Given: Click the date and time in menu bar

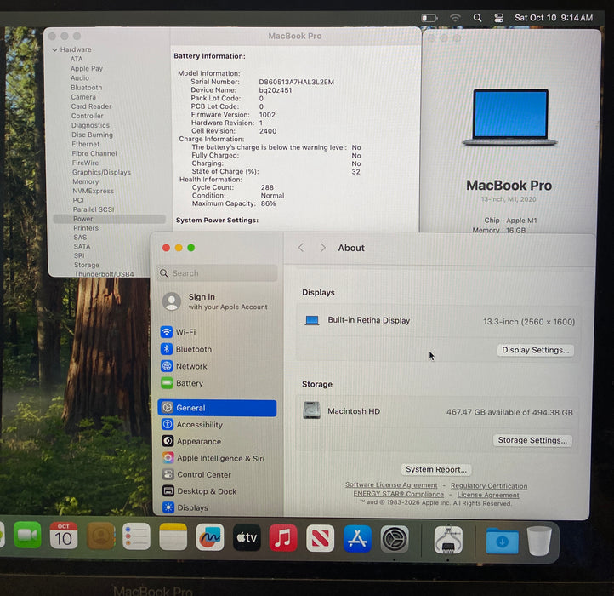Looking at the screenshot, I should 554,18.
